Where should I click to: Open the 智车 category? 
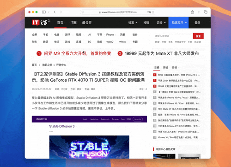[35, 42]
